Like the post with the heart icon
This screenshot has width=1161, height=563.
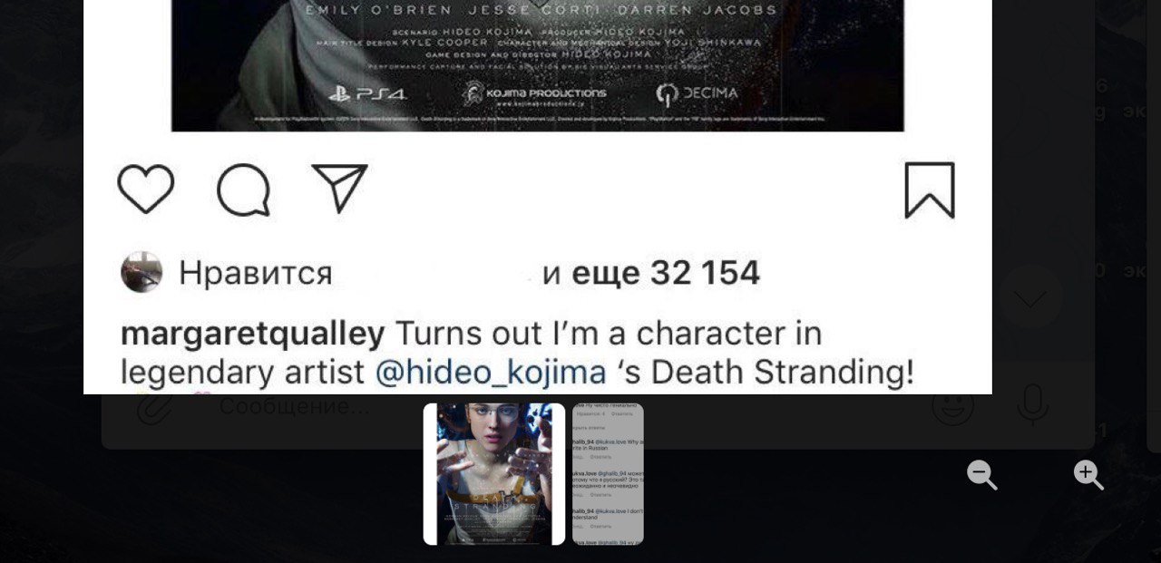(x=146, y=189)
